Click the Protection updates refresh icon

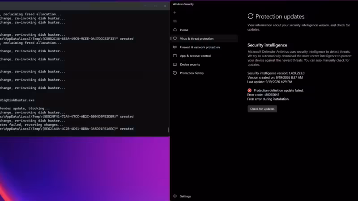click(251, 16)
